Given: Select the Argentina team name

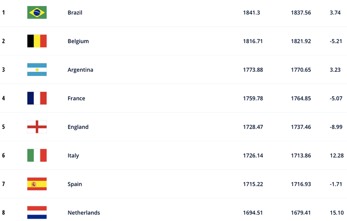Looking at the screenshot, I should pyautogui.click(x=80, y=70).
